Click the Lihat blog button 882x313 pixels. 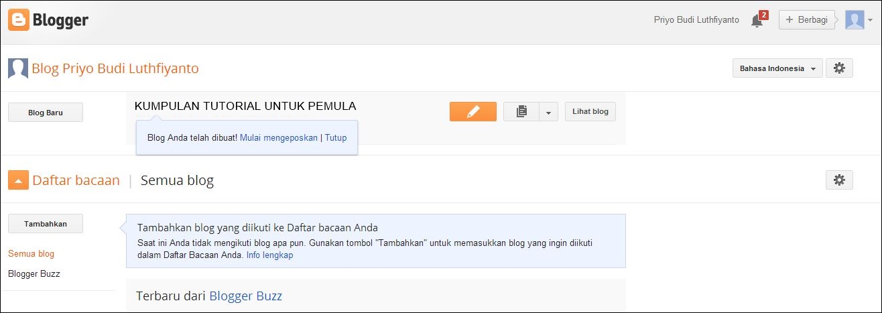[x=590, y=112]
